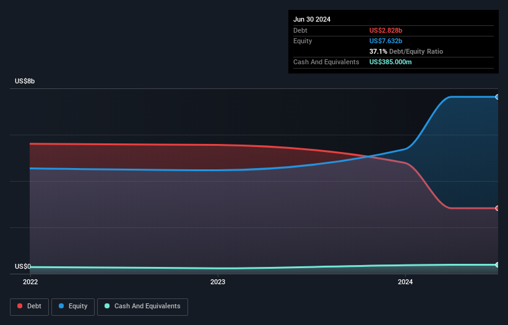Screen dimensions: 508x325
Task: Select the 2022 x-axis label
Action: [30, 282]
